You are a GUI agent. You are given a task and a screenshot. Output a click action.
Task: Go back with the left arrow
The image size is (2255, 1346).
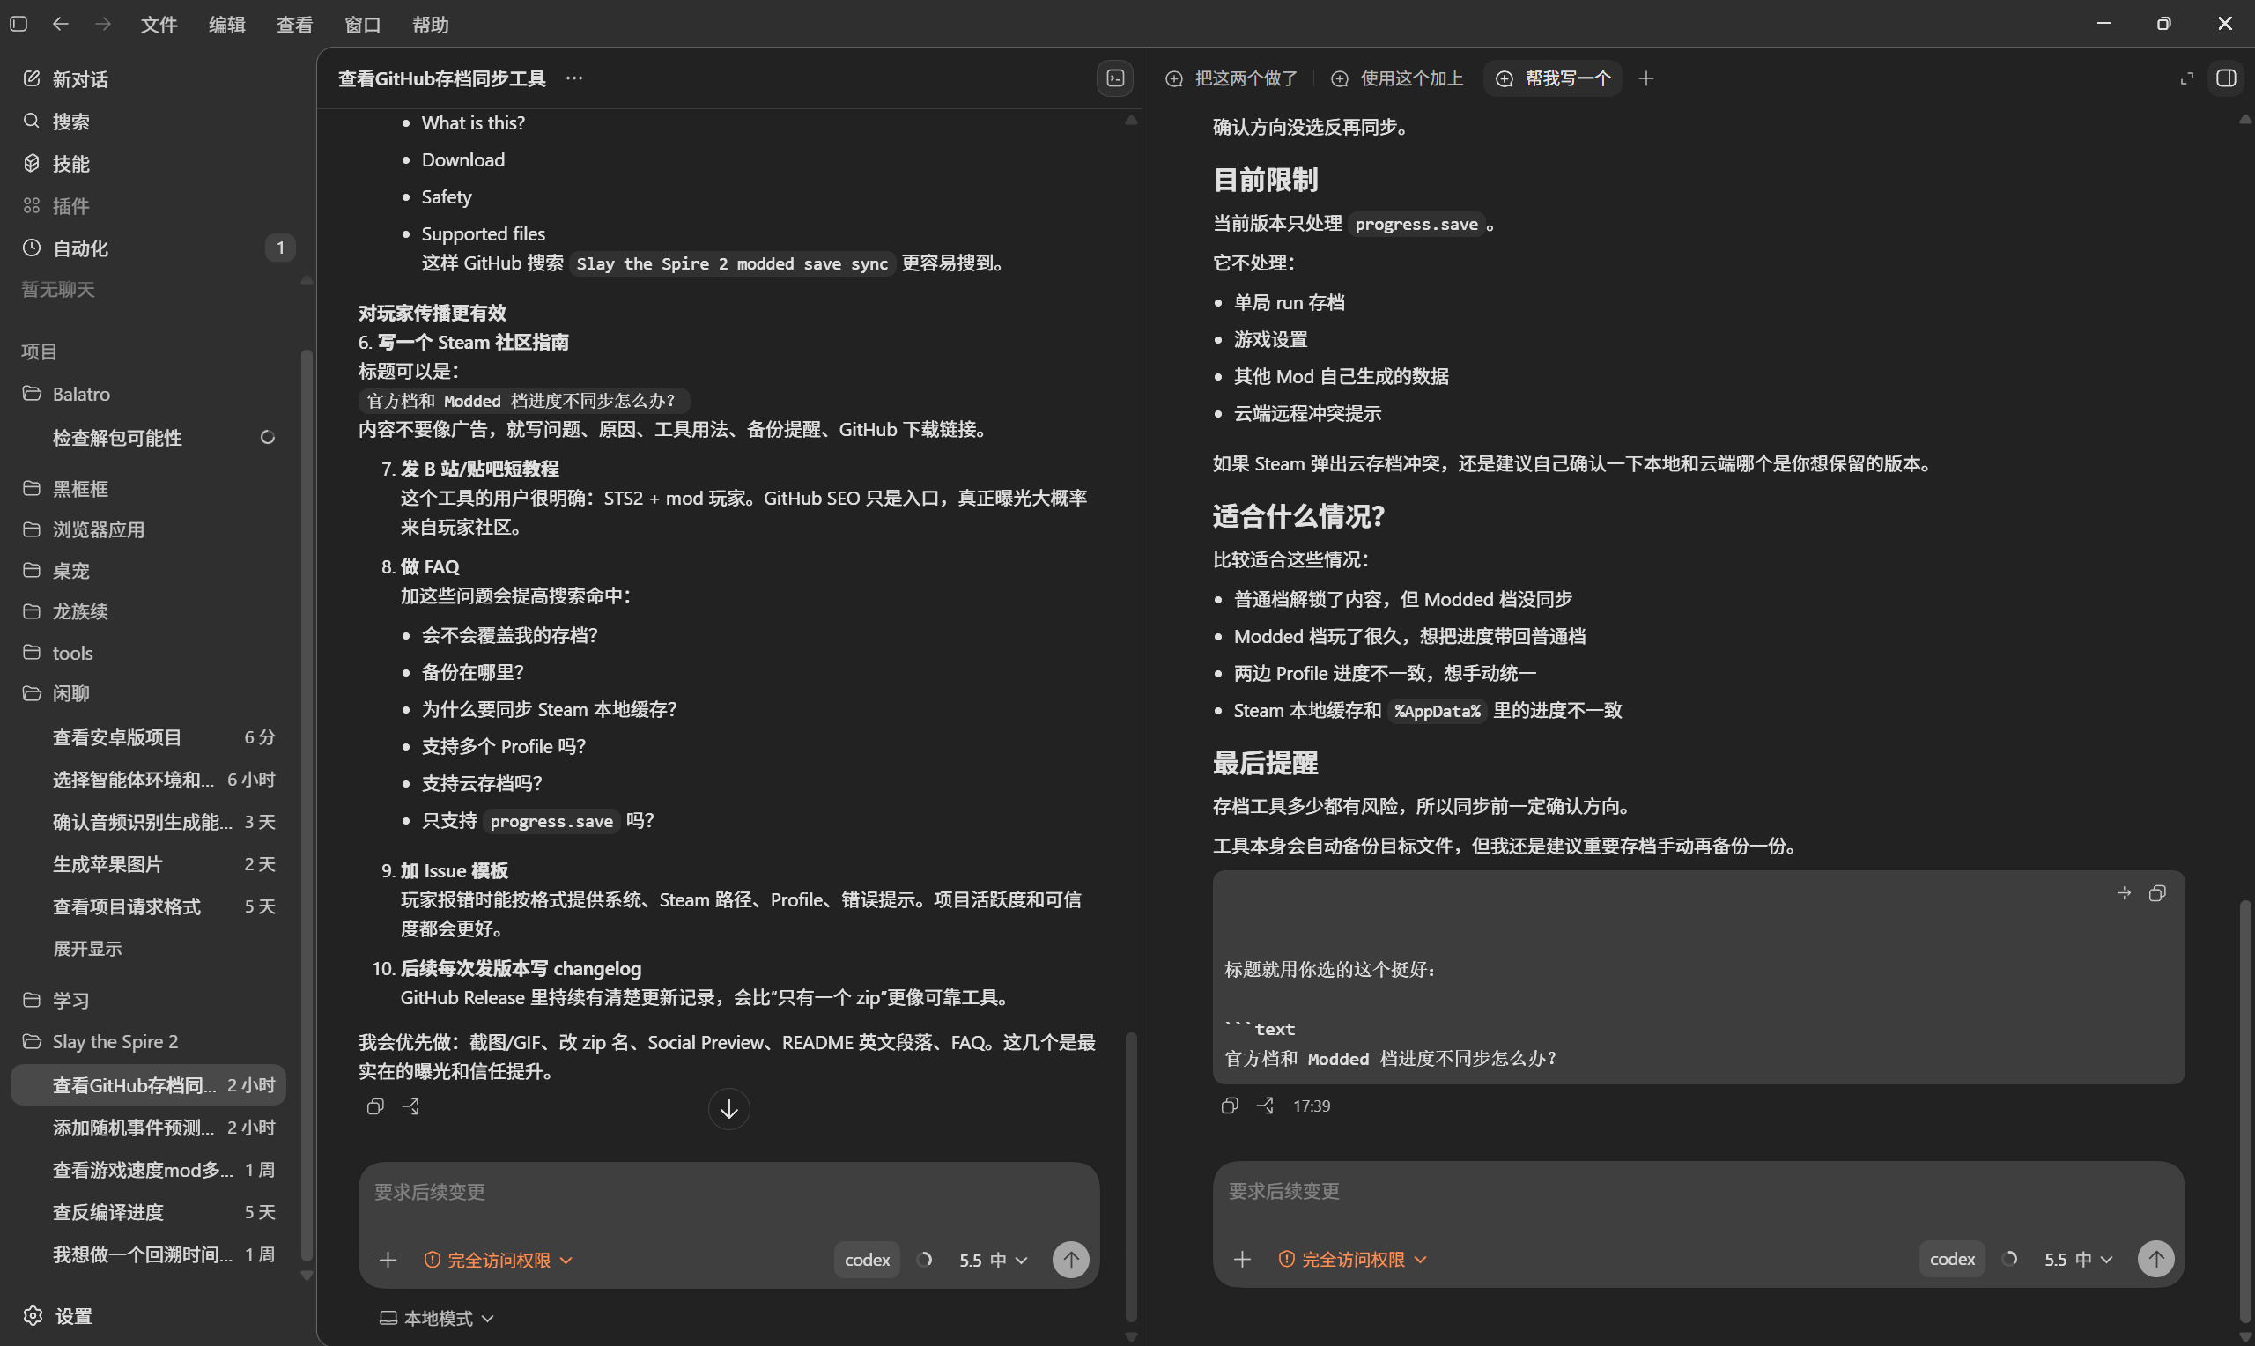coord(61,24)
